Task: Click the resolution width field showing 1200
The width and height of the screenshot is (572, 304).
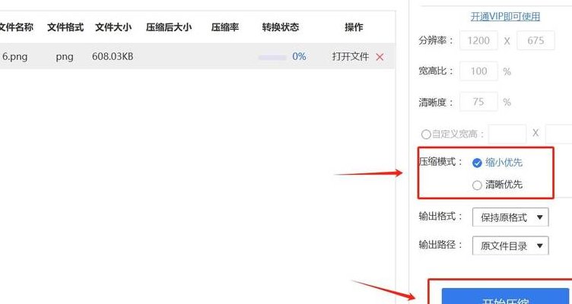Action: (478, 40)
